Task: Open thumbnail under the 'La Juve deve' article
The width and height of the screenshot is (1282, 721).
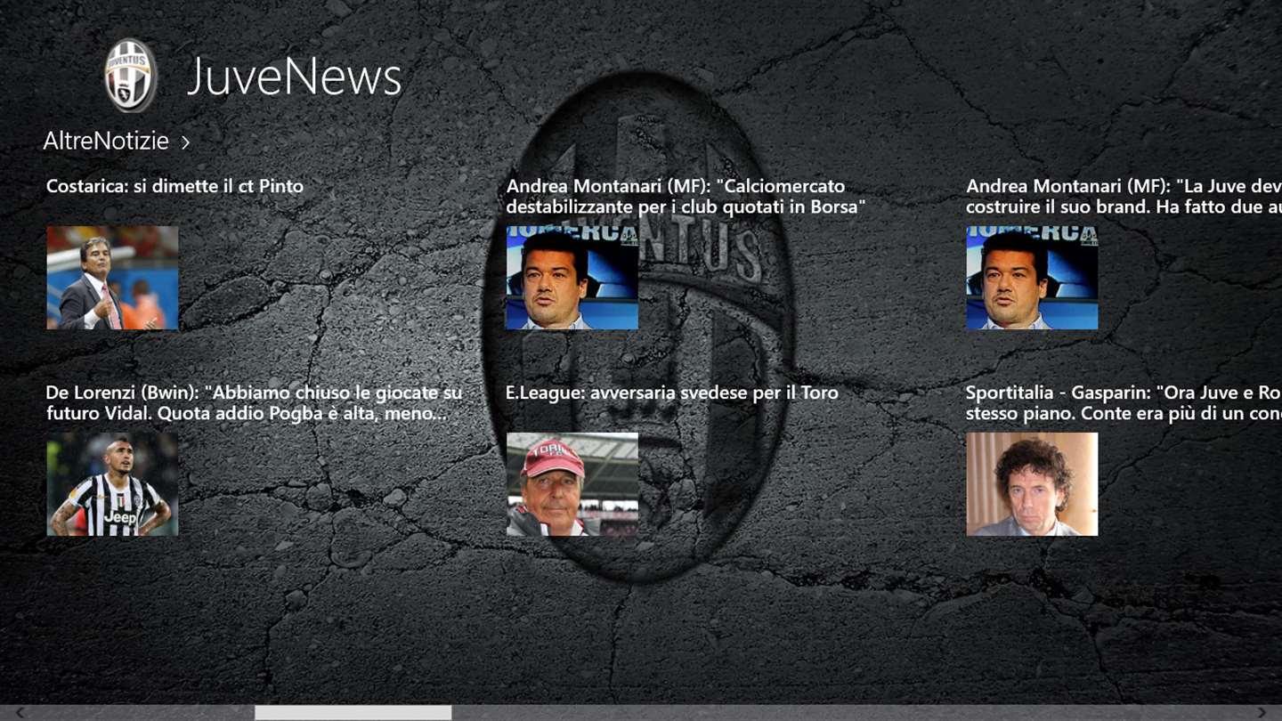Action: click(1032, 278)
